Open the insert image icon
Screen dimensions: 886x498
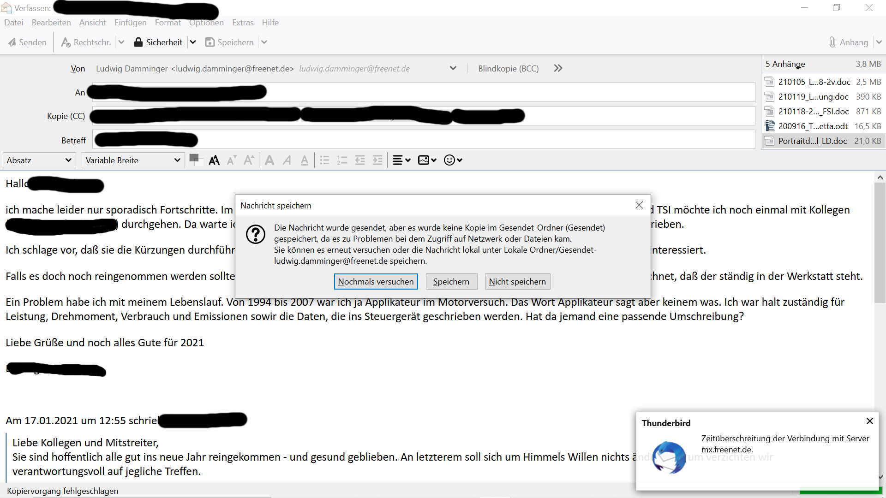click(423, 160)
